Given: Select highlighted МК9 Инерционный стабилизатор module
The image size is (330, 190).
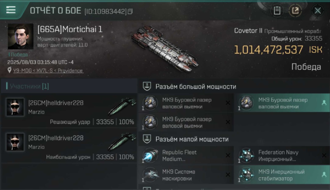Looking at the screenshot, I should coord(282,175).
